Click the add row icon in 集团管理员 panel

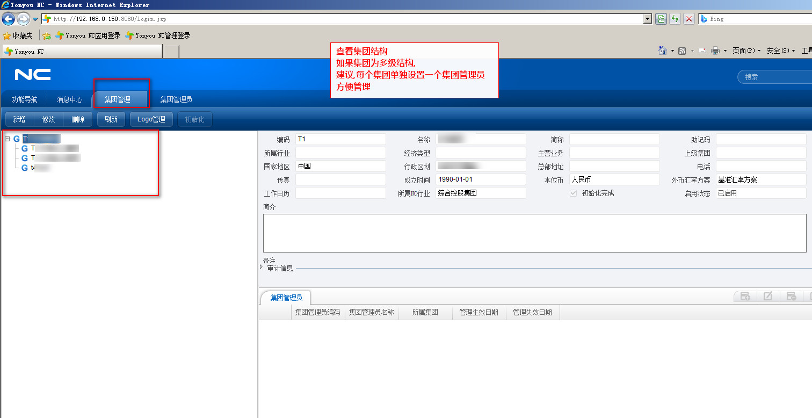pyautogui.click(x=745, y=296)
